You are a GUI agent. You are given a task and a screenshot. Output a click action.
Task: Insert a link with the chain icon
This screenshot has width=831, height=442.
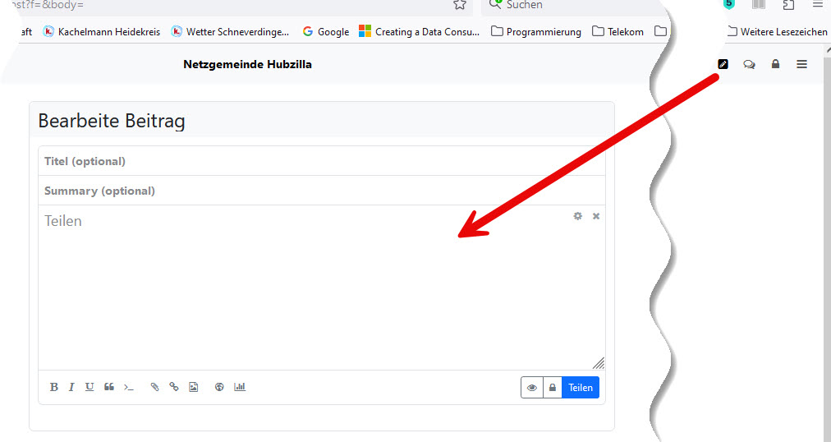coord(174,387)
